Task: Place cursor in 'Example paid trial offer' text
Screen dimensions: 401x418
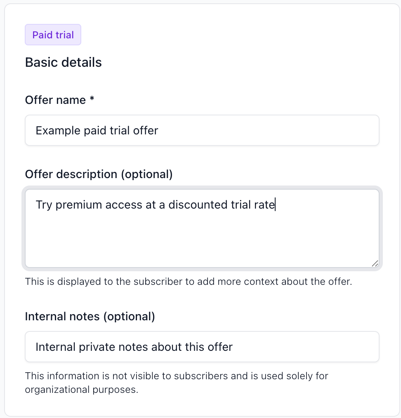Action: [x=97, y=131]
